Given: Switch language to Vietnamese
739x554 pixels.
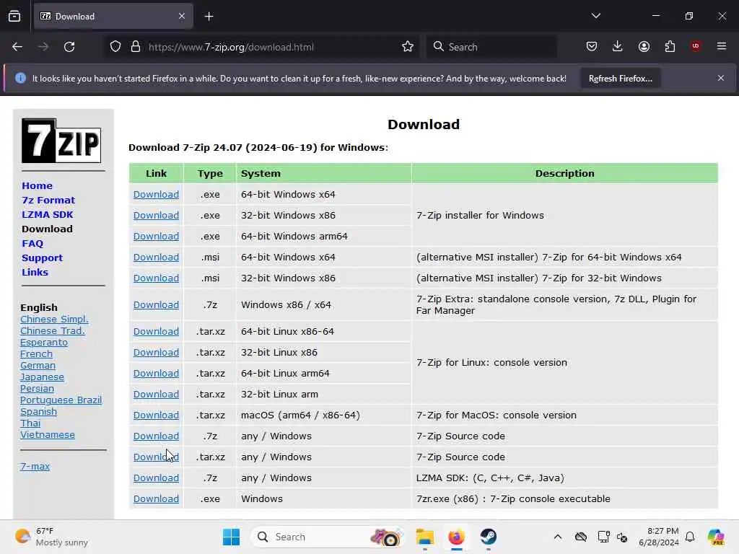Looking at the screenshot, I should pyautogui.click(x=48, y=435).
